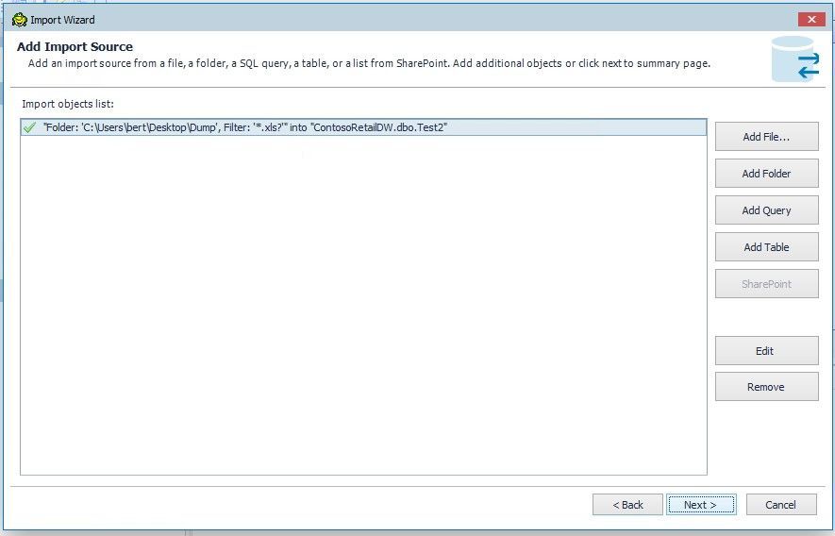Proceed with the Next > button

(x=701, y=505)
